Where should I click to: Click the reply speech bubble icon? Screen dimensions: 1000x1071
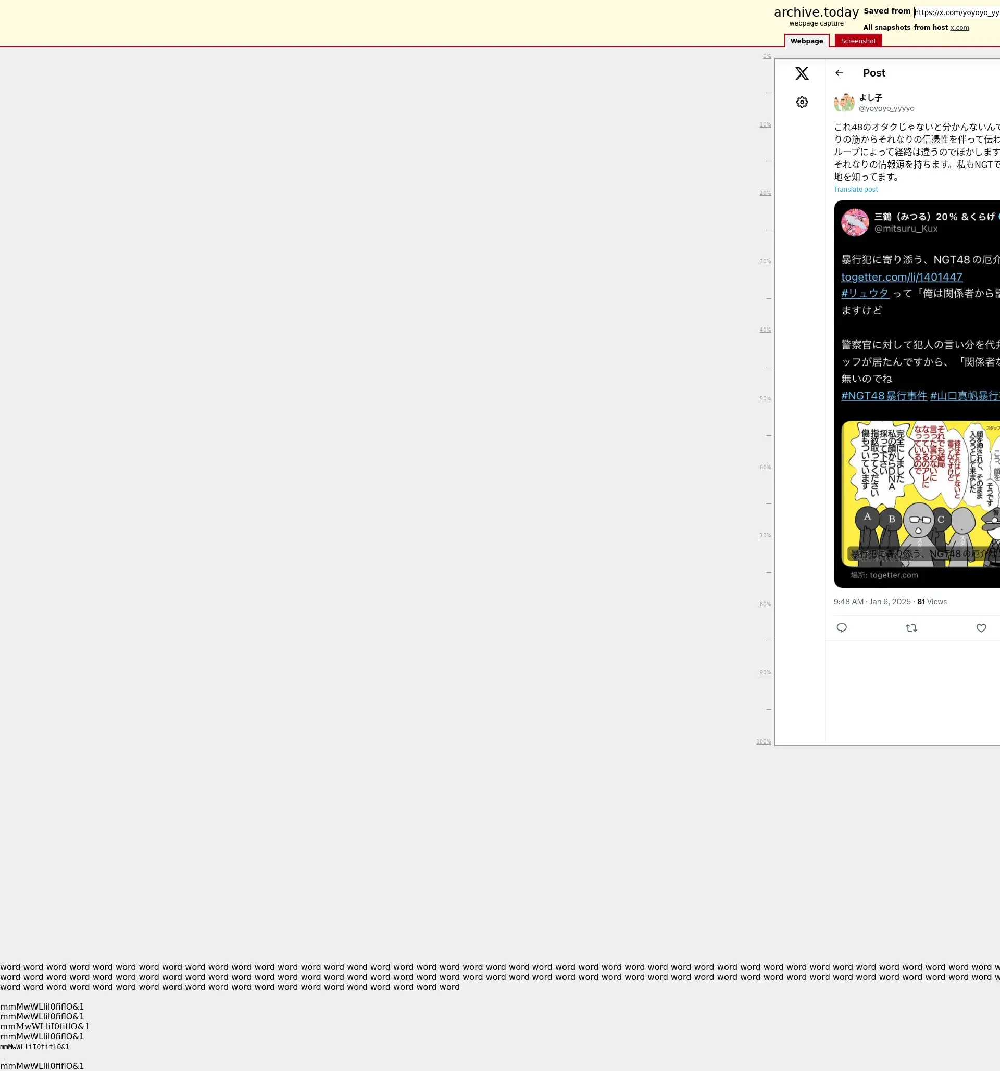(x=842, y=627)
